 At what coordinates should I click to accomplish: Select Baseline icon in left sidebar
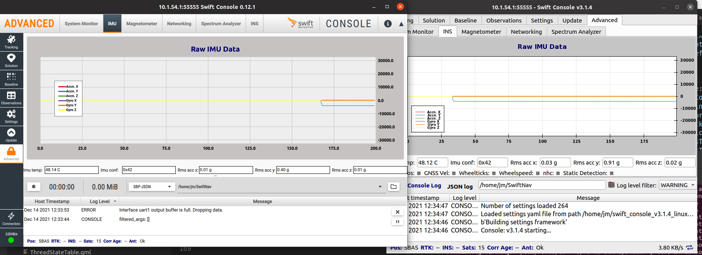point(11,79)
